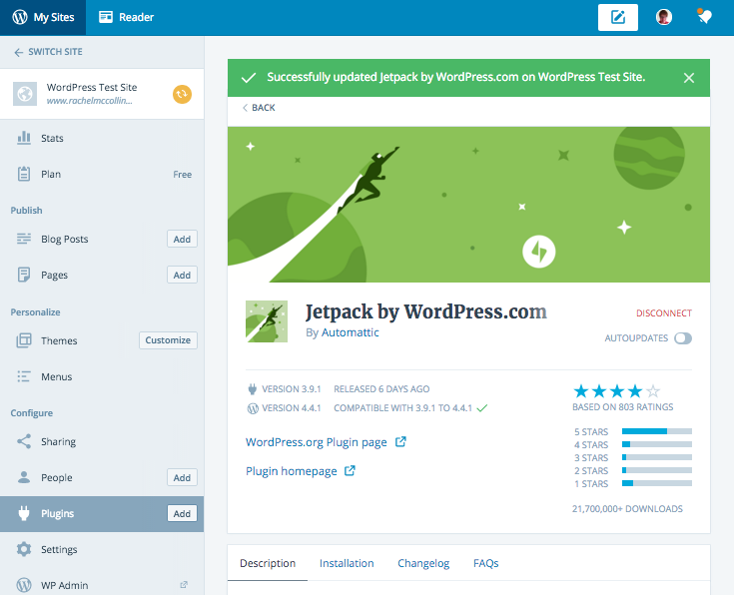Click the Pages document icon
The height and width of the screenshot is (595, 734).
[24, 275]
